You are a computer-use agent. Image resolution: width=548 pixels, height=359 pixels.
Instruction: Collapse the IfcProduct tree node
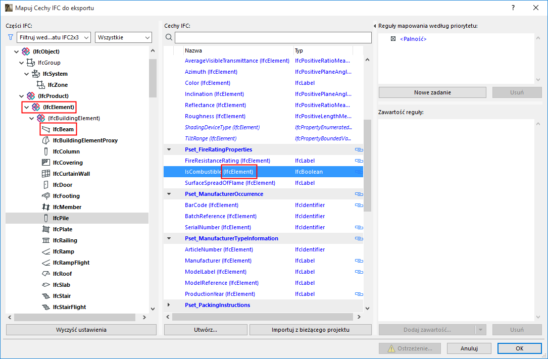21,96
